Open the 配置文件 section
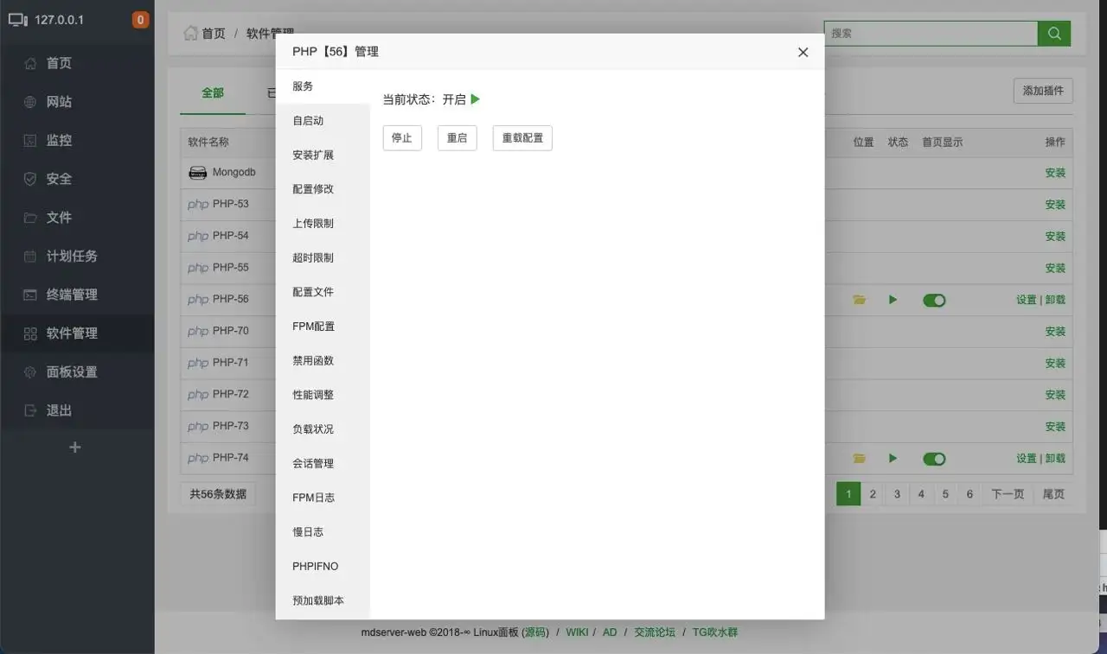1107x654 pixels. pos(323,292)
